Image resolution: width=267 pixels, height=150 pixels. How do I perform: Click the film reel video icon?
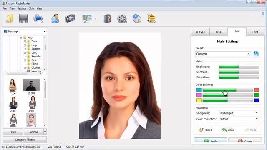(122, 19)
